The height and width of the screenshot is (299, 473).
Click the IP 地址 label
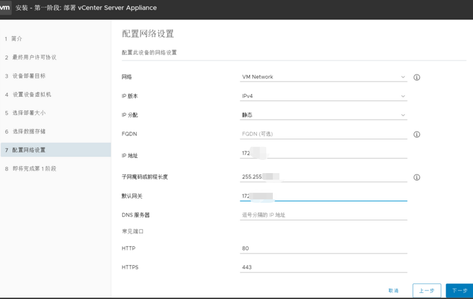tap(130, 156)
